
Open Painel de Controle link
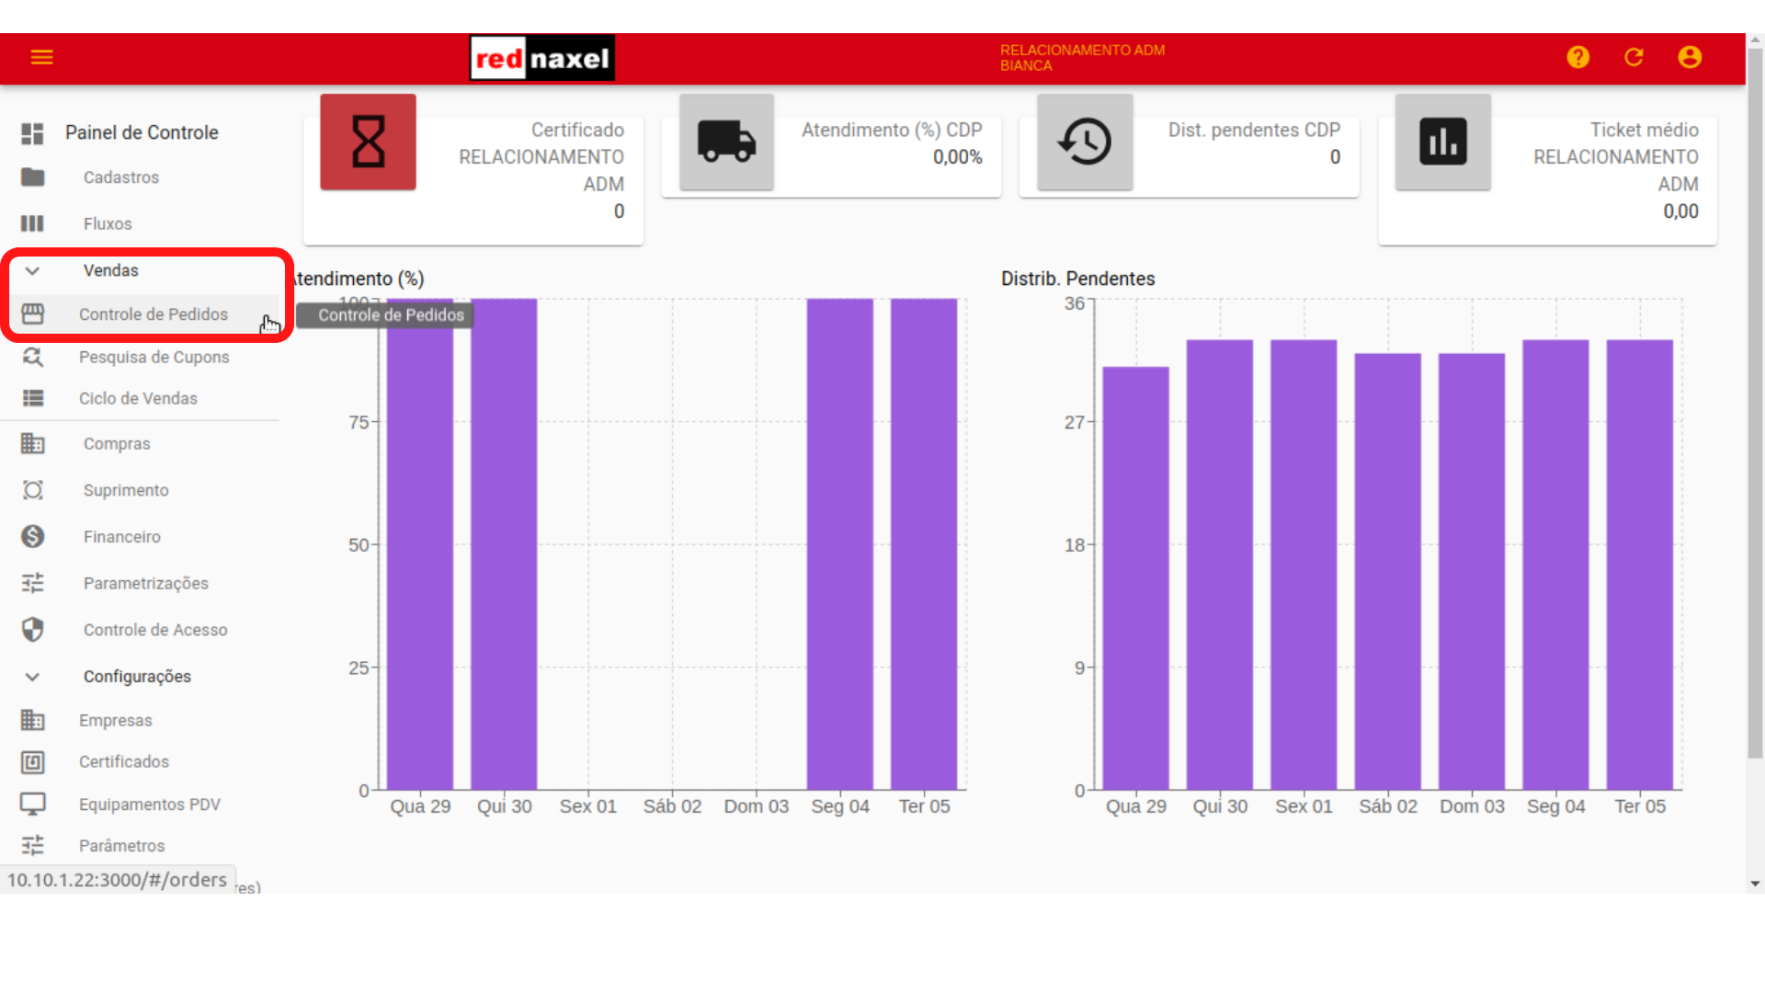click(142, 132)
